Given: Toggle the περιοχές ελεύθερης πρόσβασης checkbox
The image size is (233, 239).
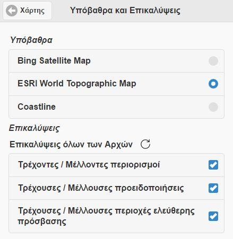Looking at the screenshot, I should coord(213,216).
